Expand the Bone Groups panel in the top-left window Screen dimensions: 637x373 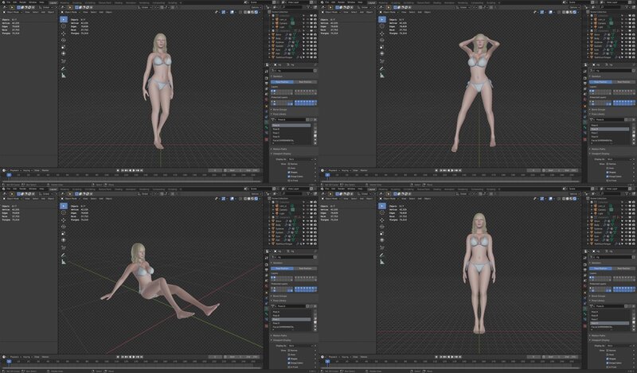279,111
